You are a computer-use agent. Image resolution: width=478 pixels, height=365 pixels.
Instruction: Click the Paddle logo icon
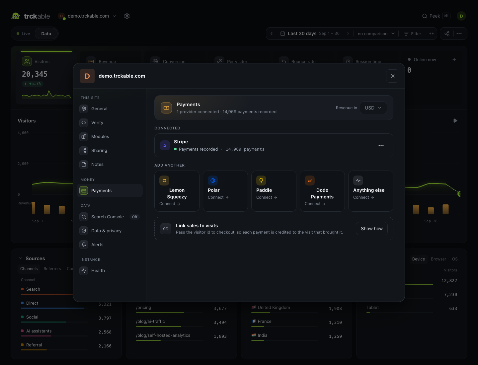point(261,181)
